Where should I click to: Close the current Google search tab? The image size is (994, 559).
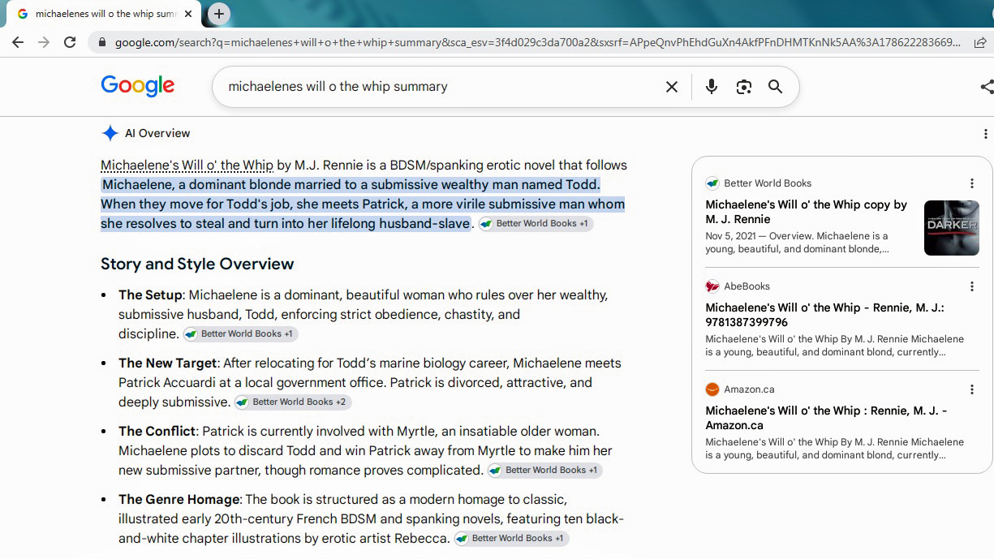(x=188, y=14)
